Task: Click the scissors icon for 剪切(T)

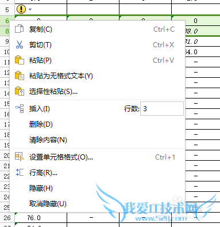Action: [x=20, y=44]
